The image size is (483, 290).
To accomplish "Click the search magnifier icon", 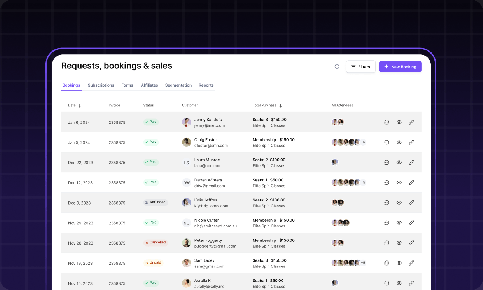I will click(x=337, y=67).
